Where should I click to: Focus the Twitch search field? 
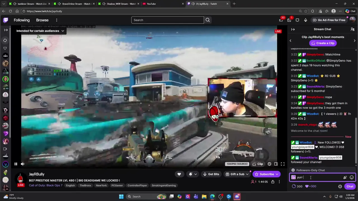coord(168,20)
